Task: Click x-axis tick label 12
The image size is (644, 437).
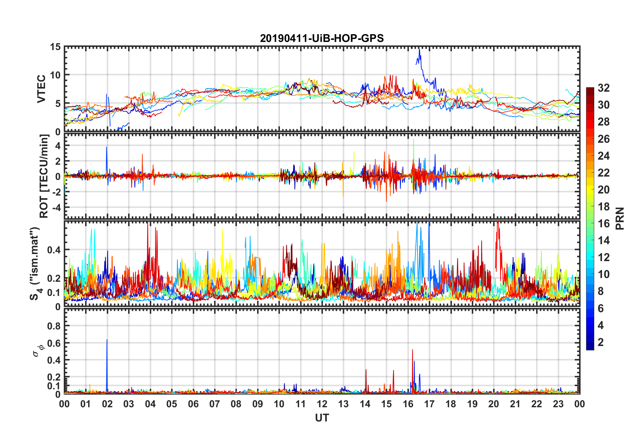Action: (x=322, y=404)
